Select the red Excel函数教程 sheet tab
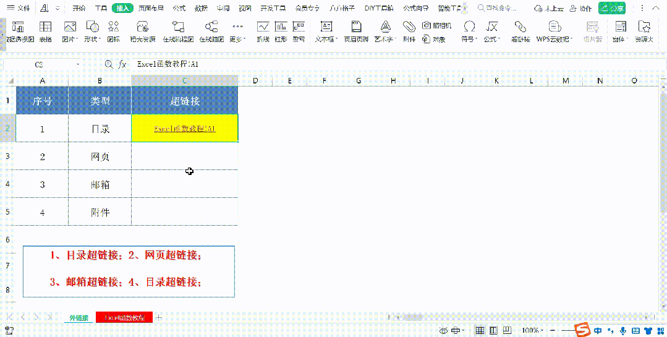Viewport: 667px width, 337px height. tap(124, 317)
